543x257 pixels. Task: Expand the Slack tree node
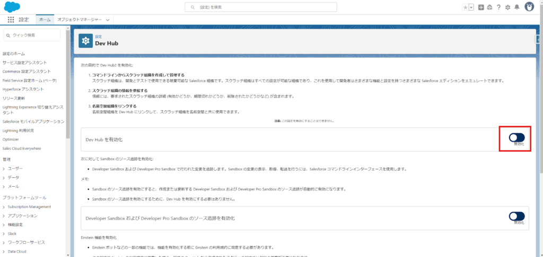(x=4, y=234)
